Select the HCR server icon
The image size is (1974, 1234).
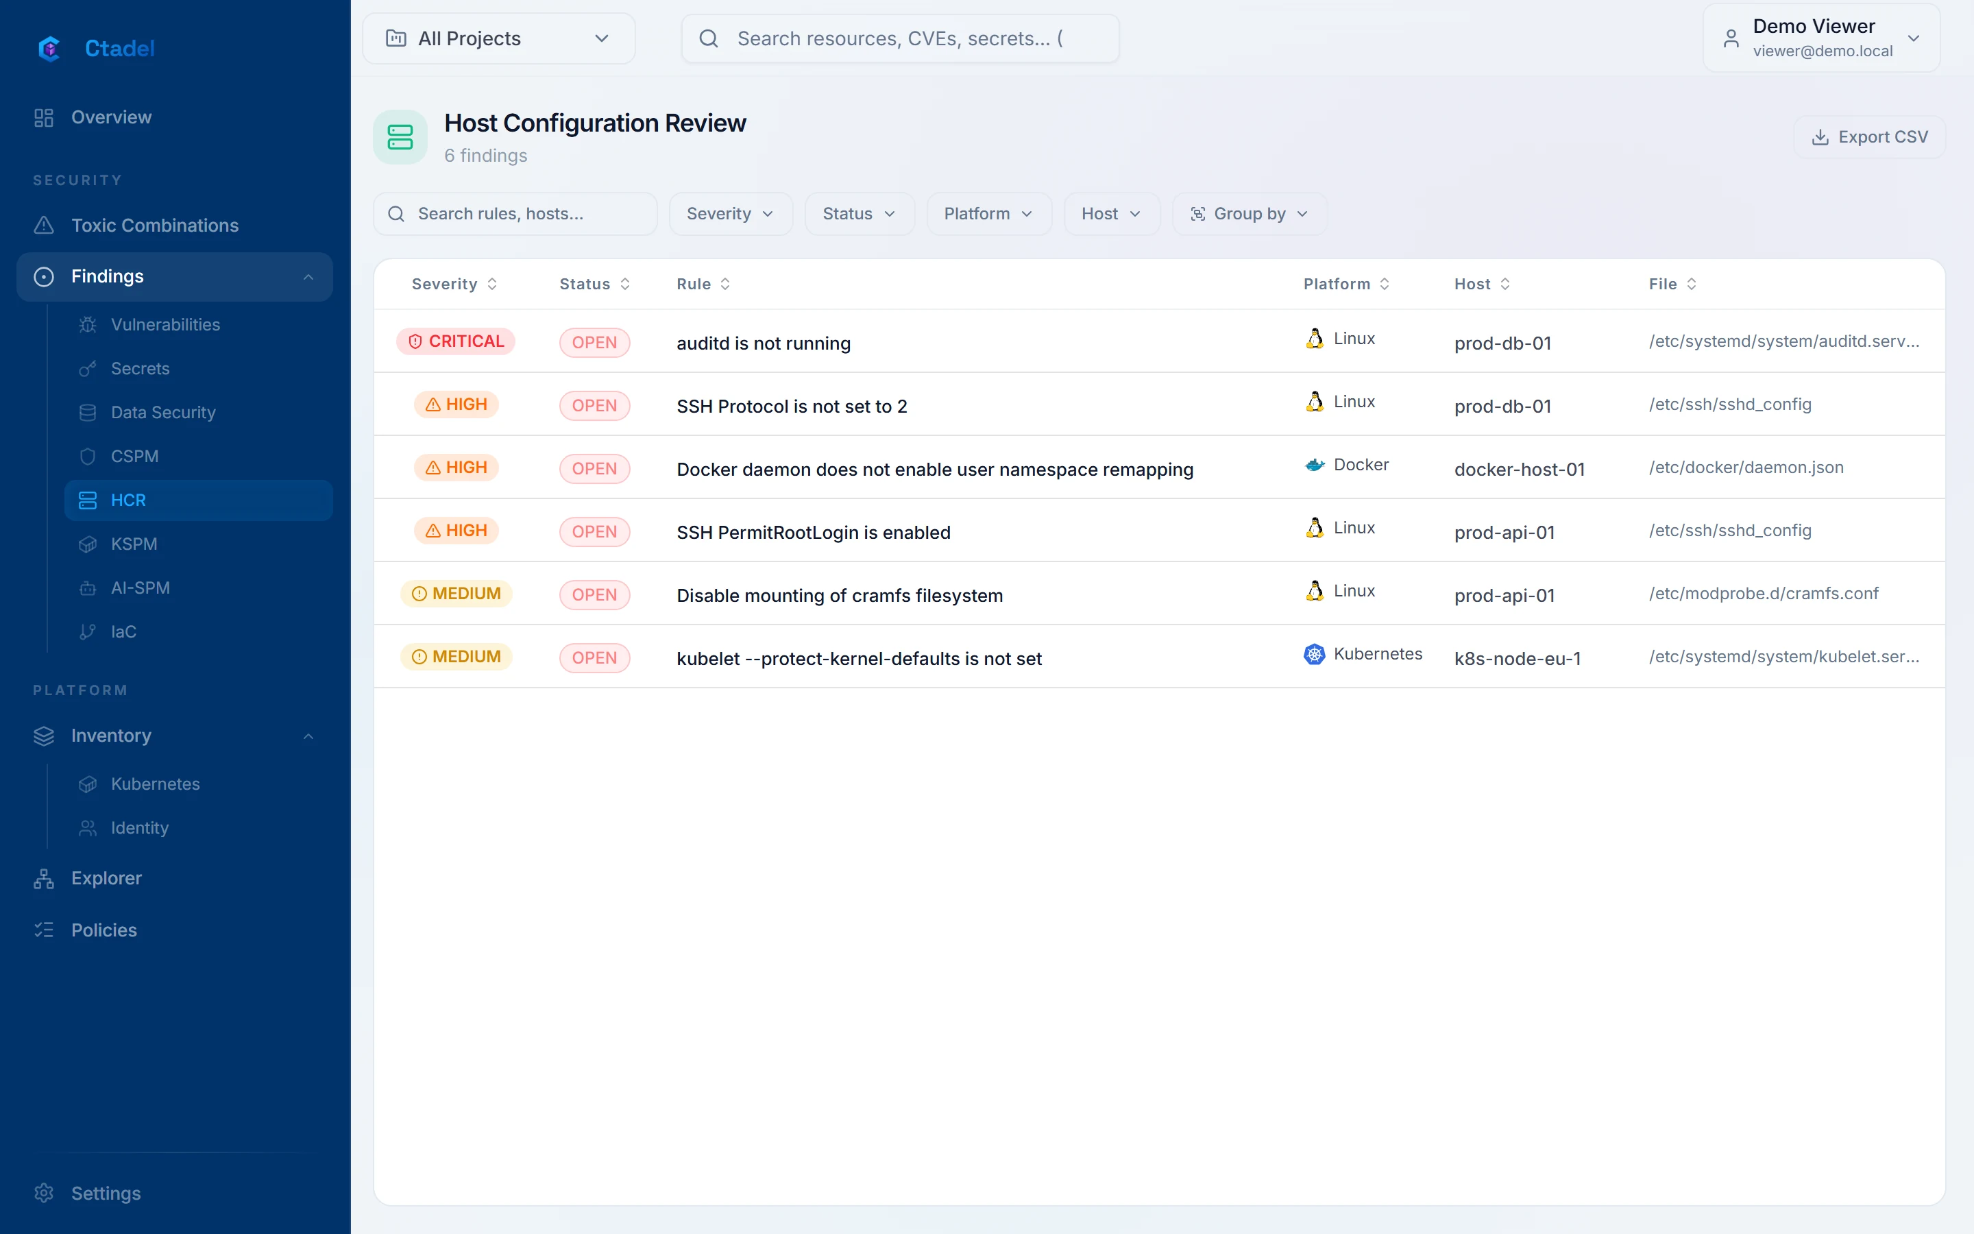click(x=87, y=500)
